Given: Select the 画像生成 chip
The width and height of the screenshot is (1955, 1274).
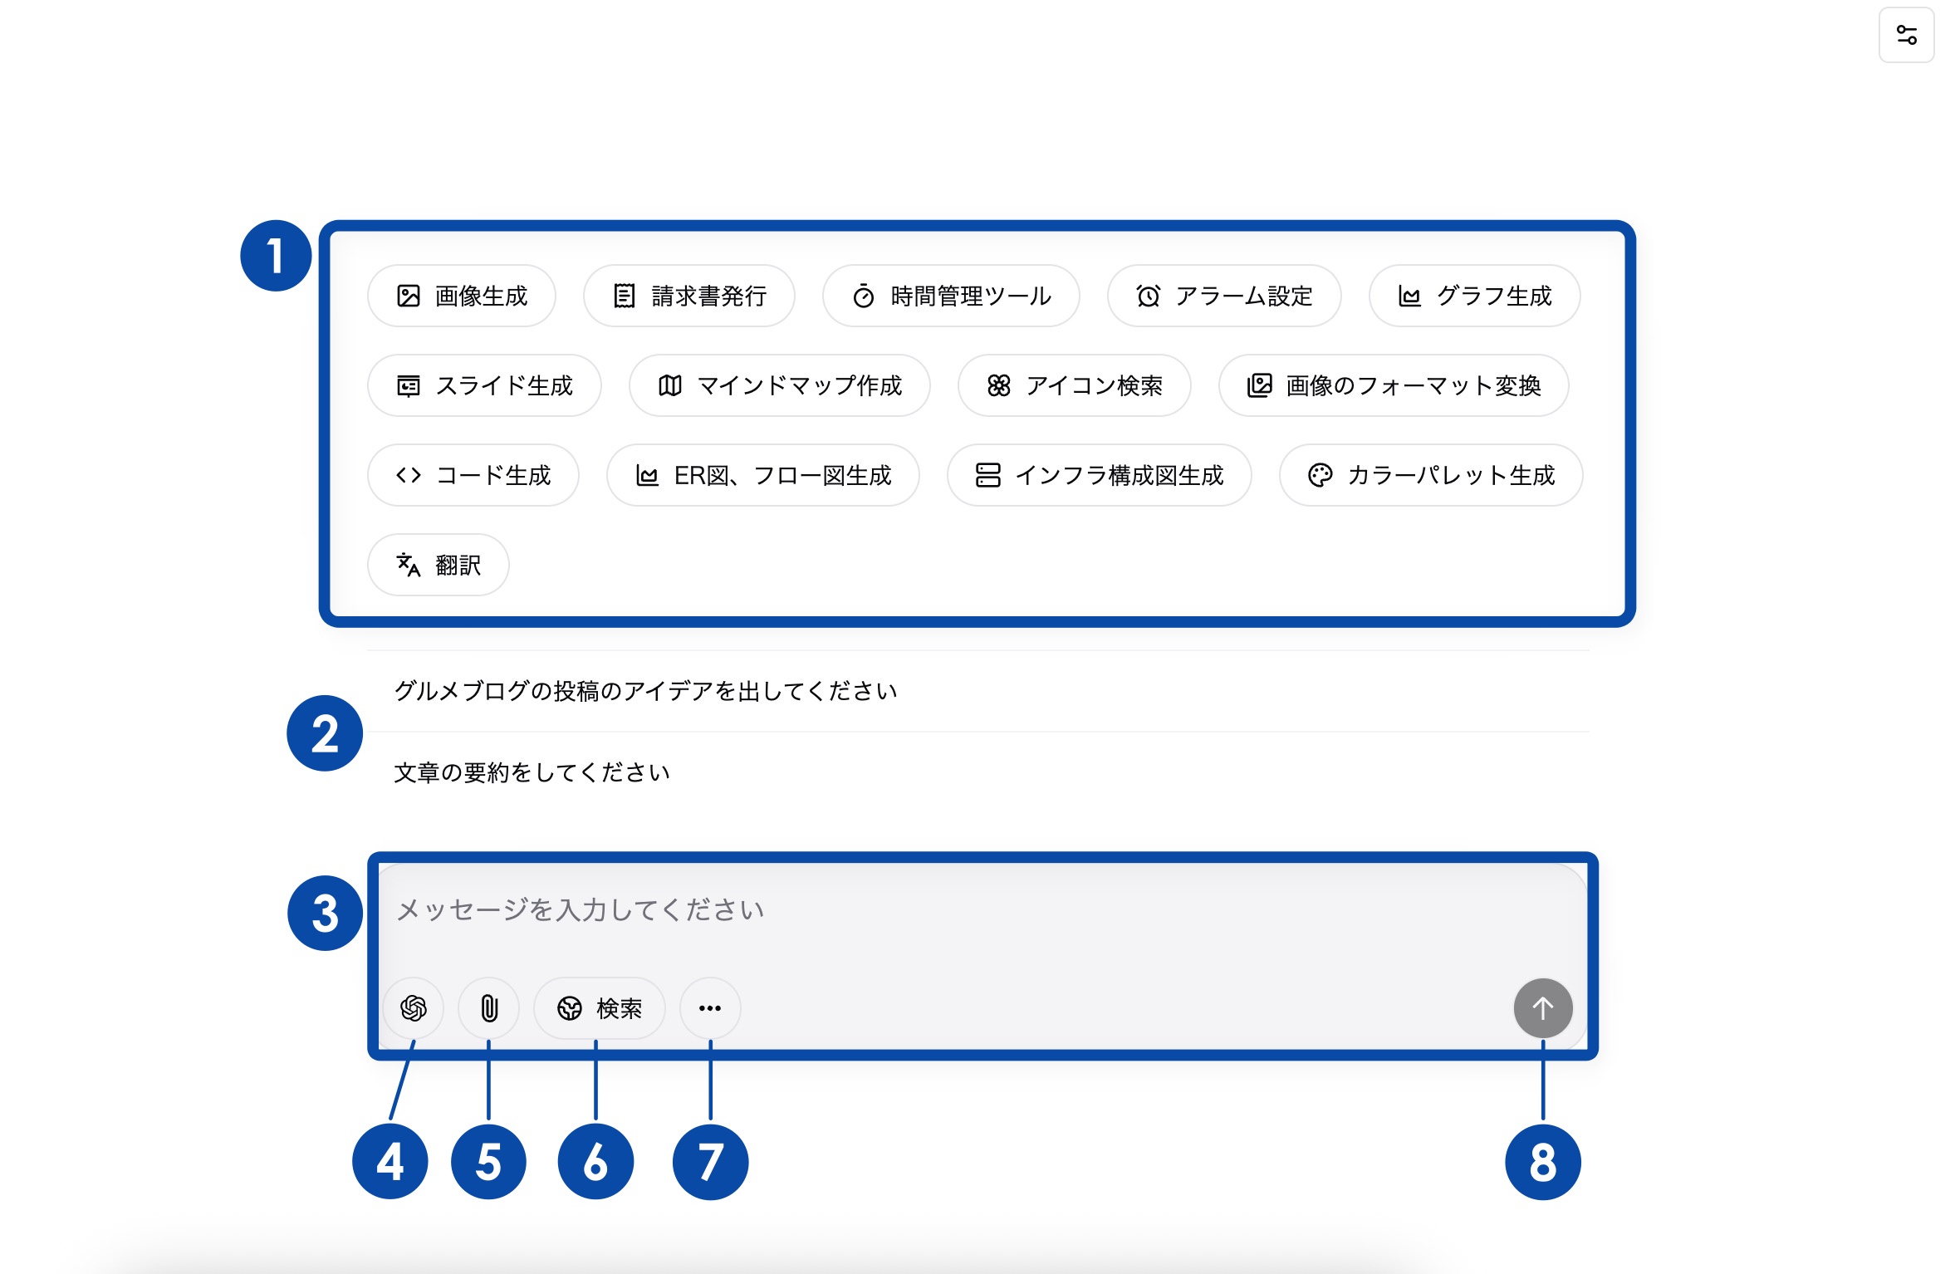Looking at the screenshot, I should 462,296.
